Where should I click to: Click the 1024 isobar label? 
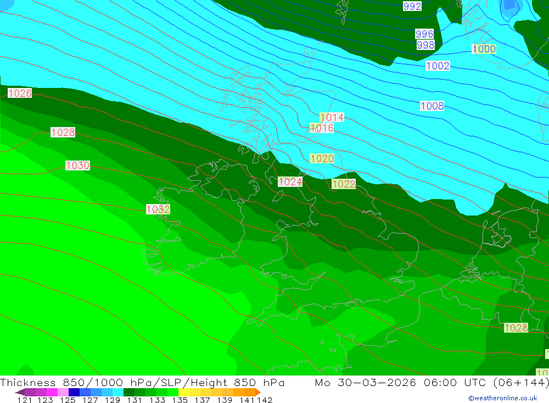[x=290, y=181]
